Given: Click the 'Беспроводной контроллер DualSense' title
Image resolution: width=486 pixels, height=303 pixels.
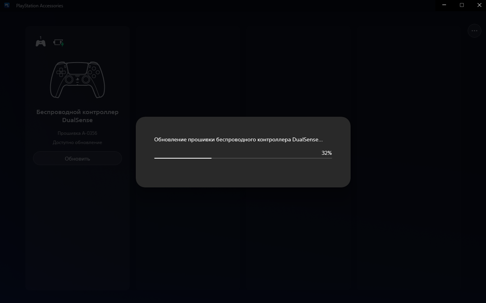Looking at the screenshot, I should pos(77,116).
